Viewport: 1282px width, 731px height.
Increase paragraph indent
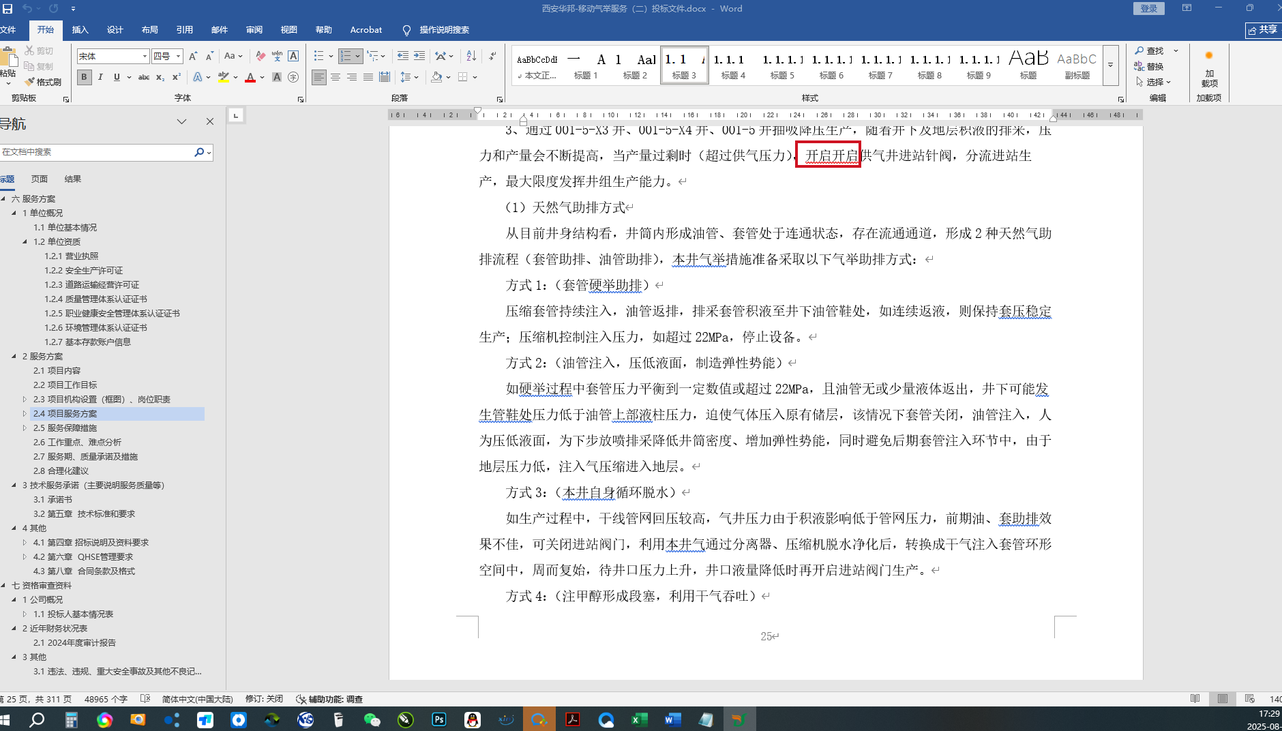pos(419,56)
